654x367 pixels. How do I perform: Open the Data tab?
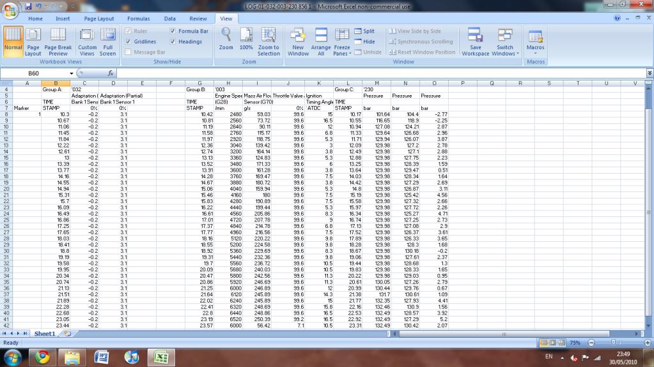point(170,19)
